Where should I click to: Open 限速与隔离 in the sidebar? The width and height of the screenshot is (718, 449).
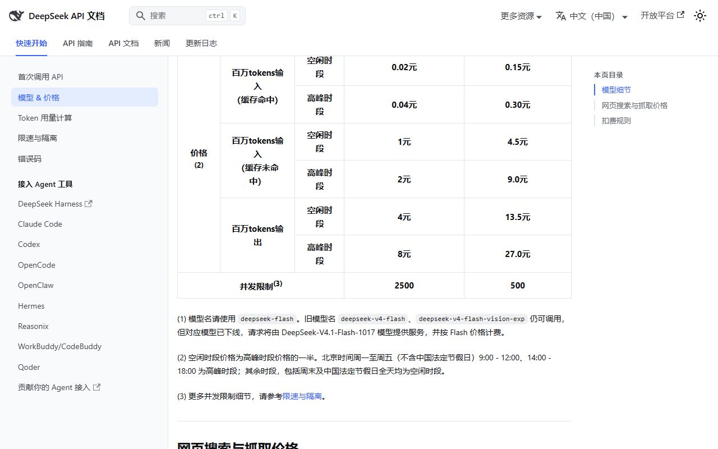[x=85, y=138]
